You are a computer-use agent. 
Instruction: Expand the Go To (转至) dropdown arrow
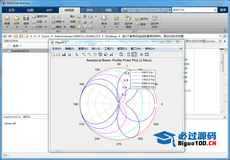click(64, 22)
